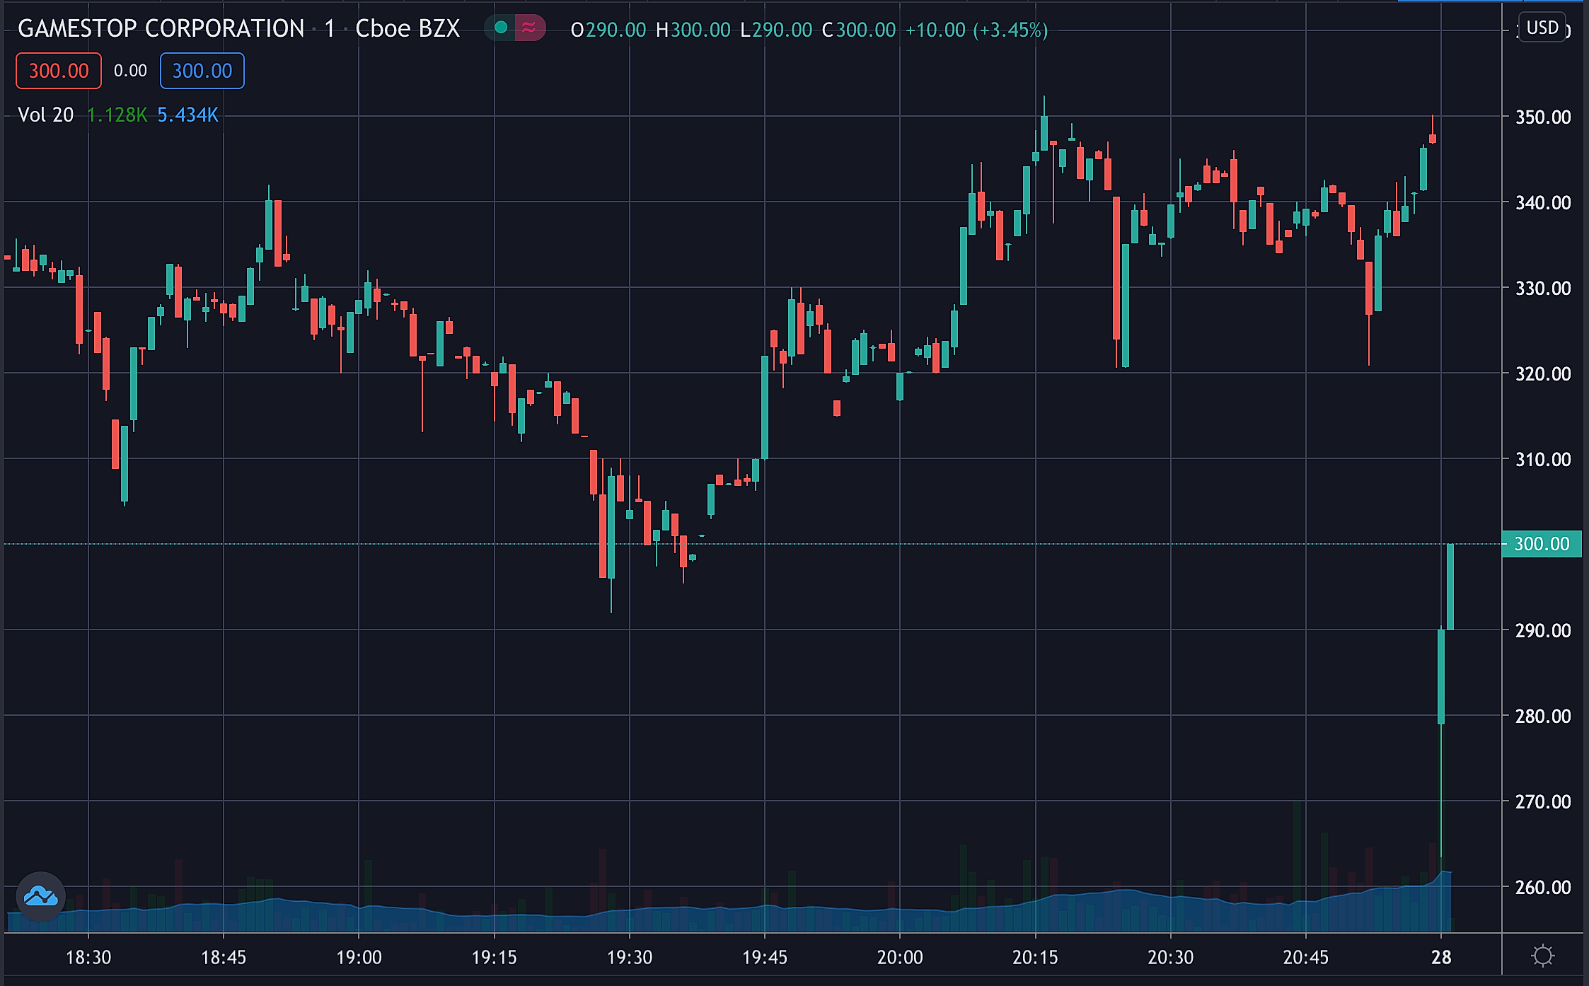Screen dimensions: 1589x986
Task: Click the C300.00 close value
Action: coord(859,30)
